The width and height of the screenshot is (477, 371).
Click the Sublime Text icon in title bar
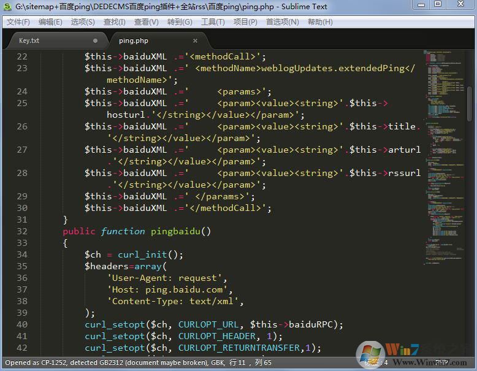7,6
